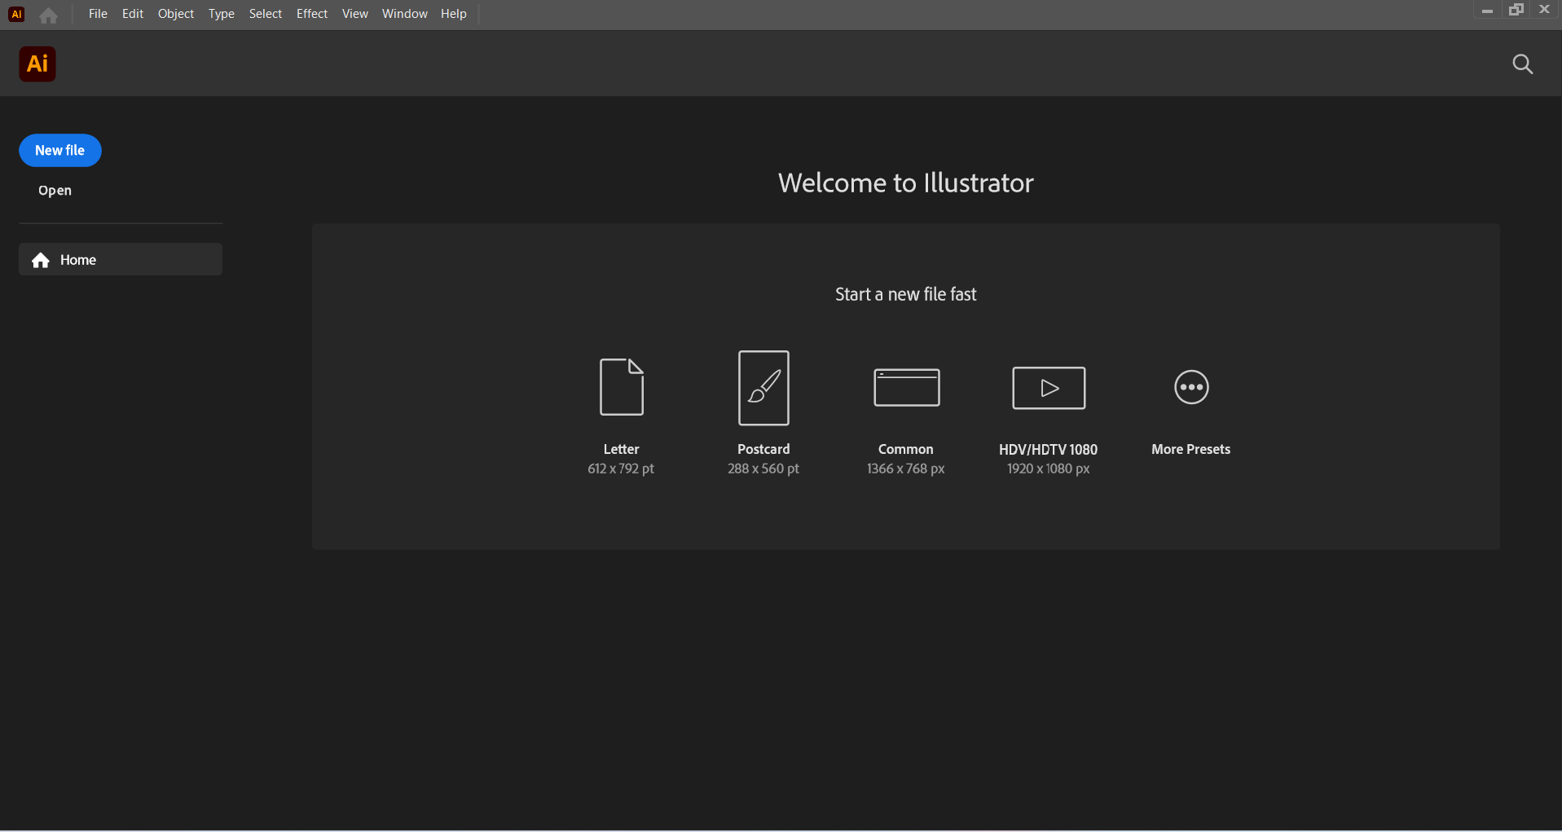Click the New file button
The width and height of the screenshot is (1562, 832).
[x=59, y=150]
